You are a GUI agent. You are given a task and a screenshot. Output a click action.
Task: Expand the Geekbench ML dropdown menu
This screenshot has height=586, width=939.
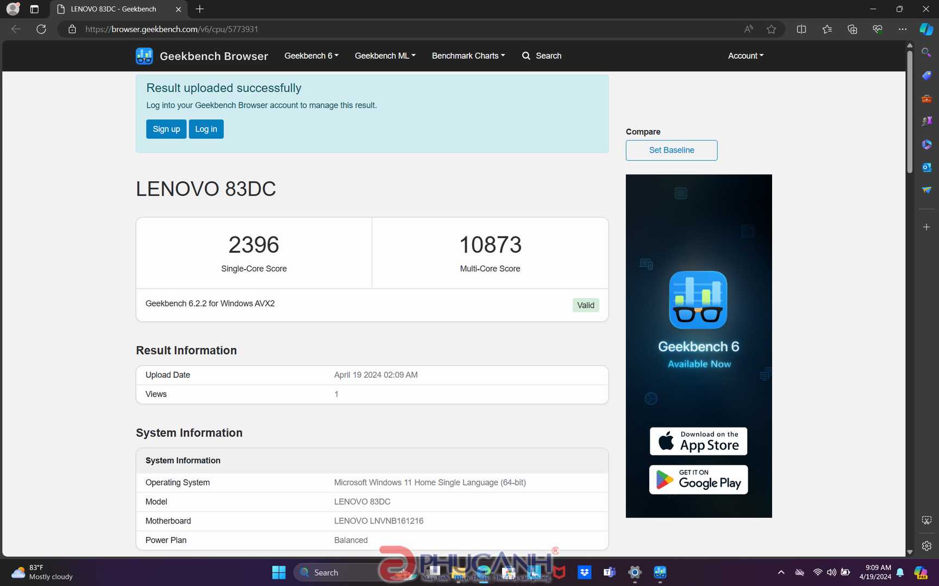tap(385, 56)
